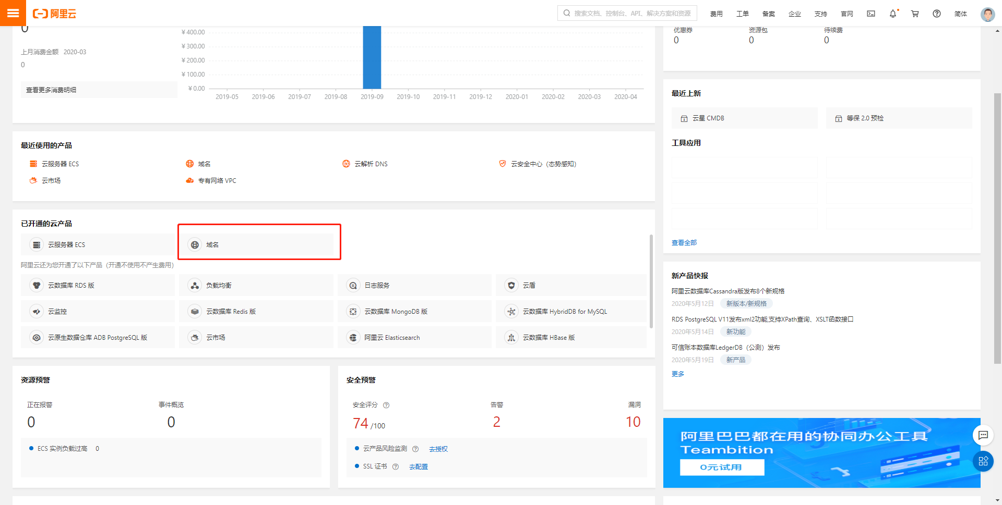This screenshot has height=505, width=1002.
Task: Open RDS PostgreSQL V11 news item
Action: click(x=762, y=319)
